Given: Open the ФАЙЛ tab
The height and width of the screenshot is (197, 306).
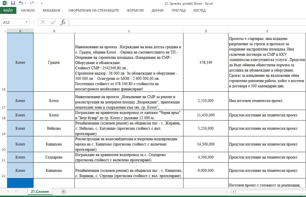Looking at the screenshot, I should tap(8, 11).
